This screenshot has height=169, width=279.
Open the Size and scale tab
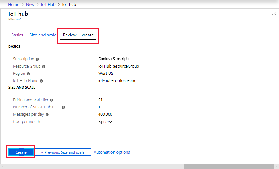point(43,35)
